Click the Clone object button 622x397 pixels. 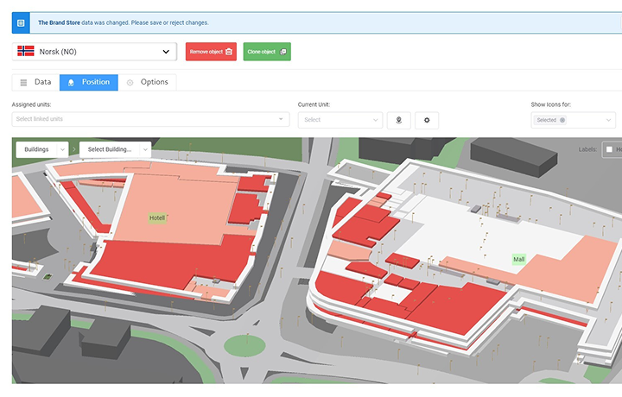pyautogui.click(x=267, y=52)
